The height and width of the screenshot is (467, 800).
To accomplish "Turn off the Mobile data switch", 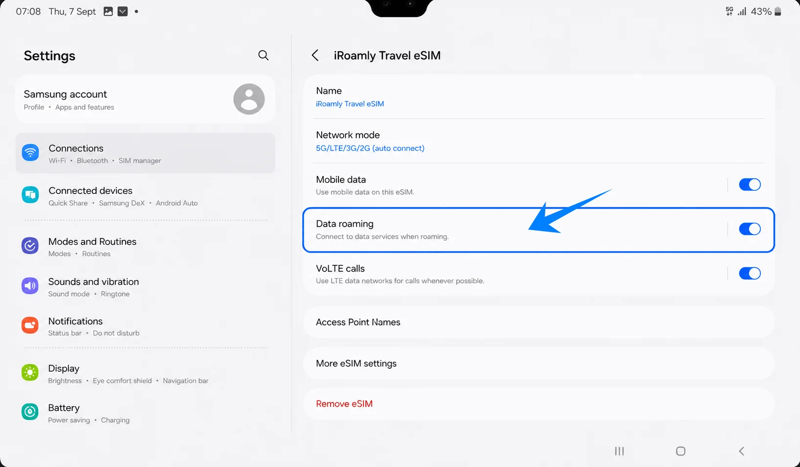I will 750,185.
